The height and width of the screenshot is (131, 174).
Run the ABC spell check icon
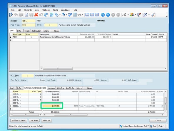(x=70, y=14)
